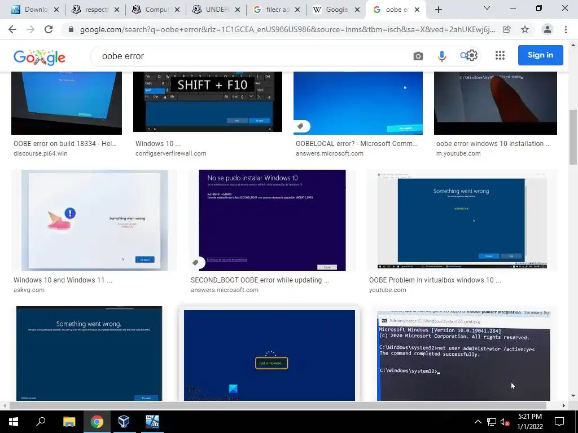Click configserverfirewall.com source text
Screen dimensions: 578x433
(170, 153)
